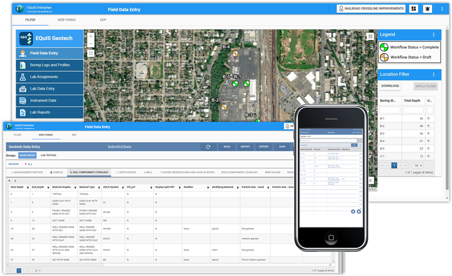Screen dimensions: 452x276
Task: Open Lab Data Entry in the sidebar
Action: (50, 88)
